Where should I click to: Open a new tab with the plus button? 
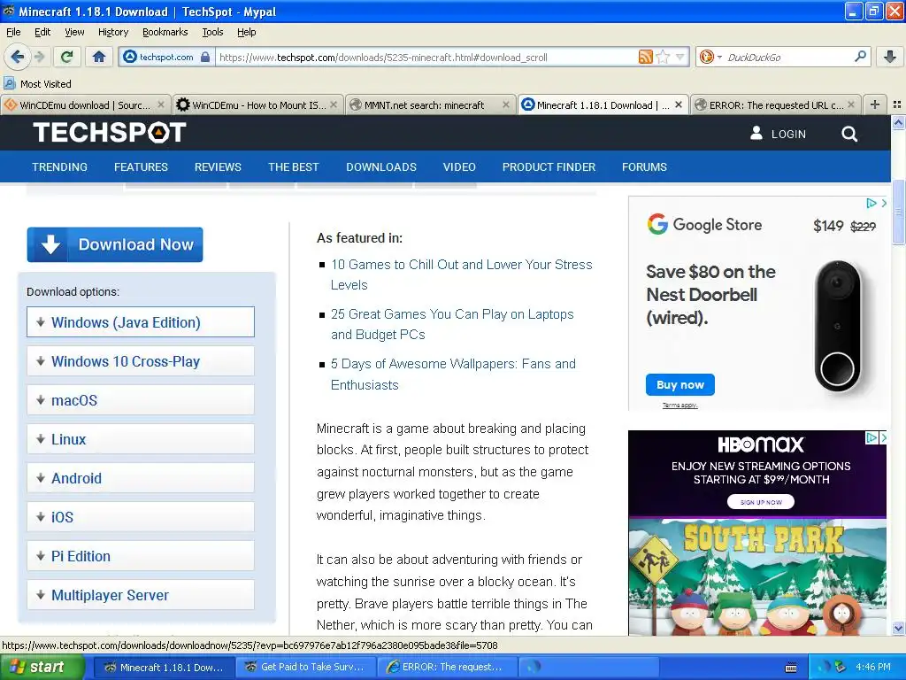875,104
